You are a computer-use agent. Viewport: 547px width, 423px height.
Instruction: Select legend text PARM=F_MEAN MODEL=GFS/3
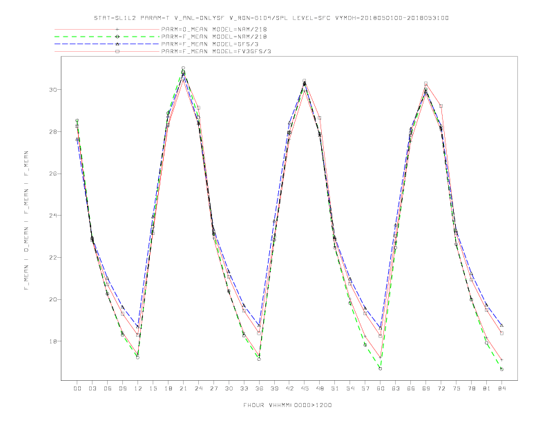(210, 44)
